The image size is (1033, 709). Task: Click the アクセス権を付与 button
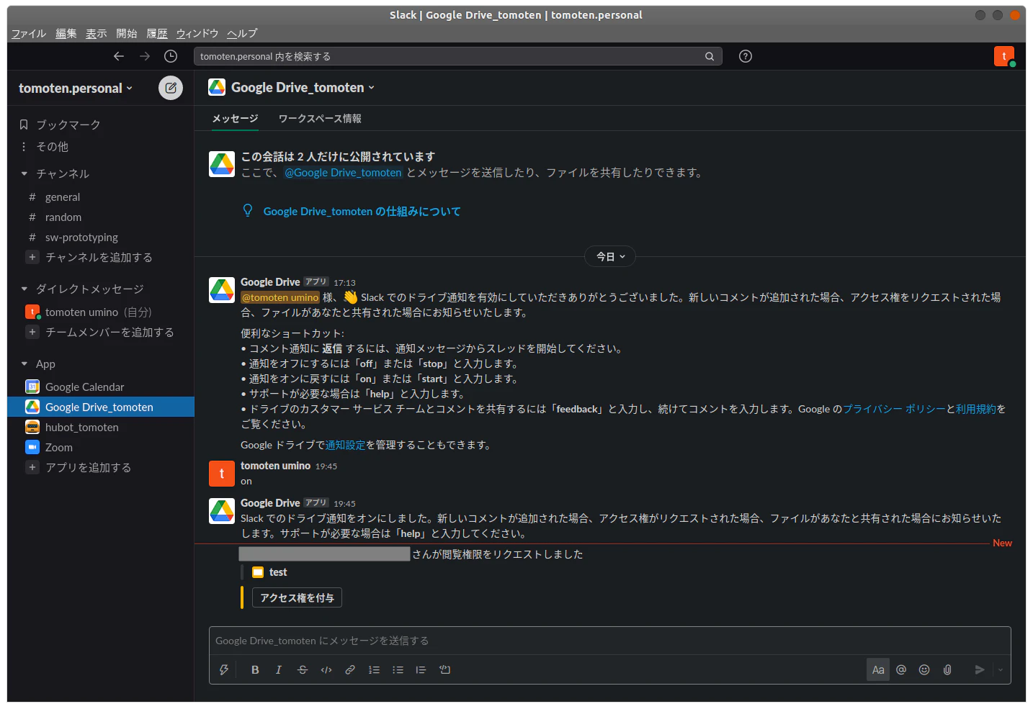click(296, 597)
